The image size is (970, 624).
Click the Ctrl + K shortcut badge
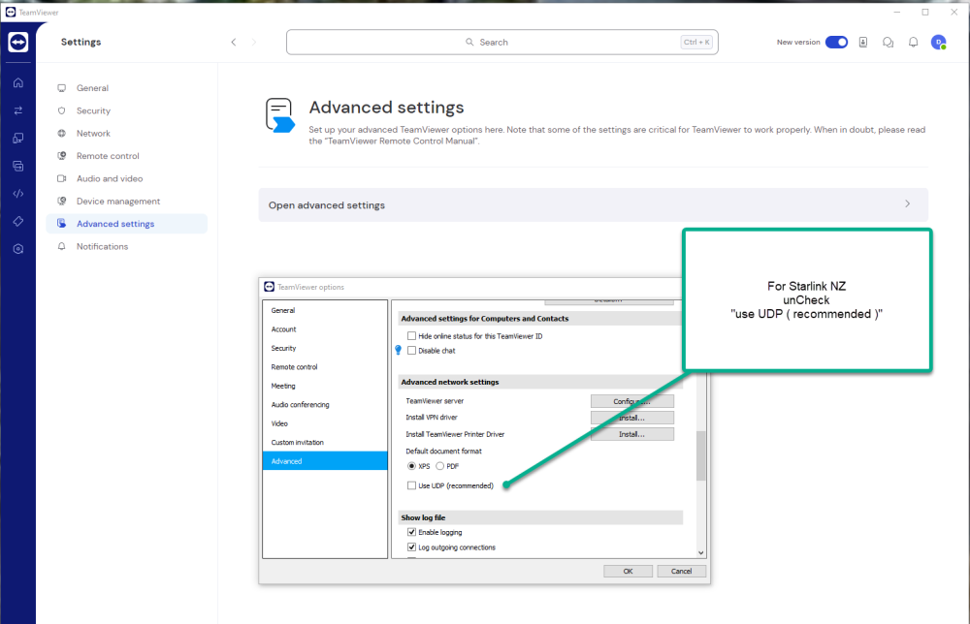coord(696,42)
